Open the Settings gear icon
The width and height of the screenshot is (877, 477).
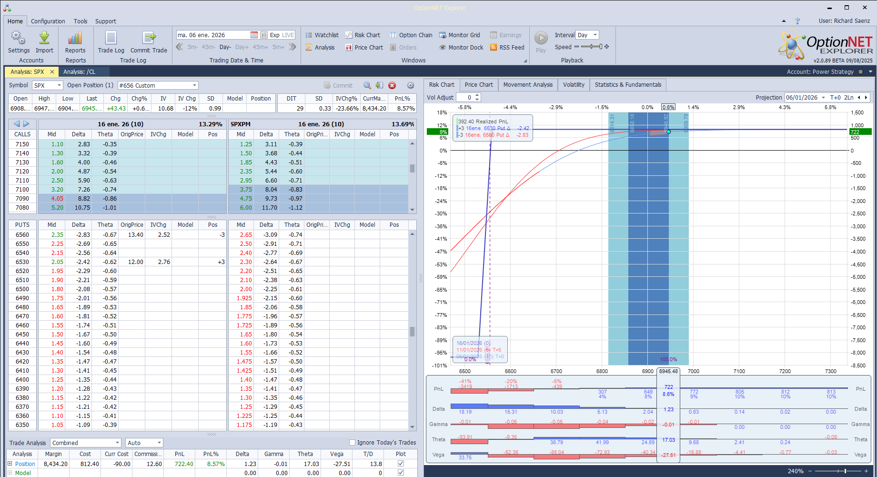(19, 38)
